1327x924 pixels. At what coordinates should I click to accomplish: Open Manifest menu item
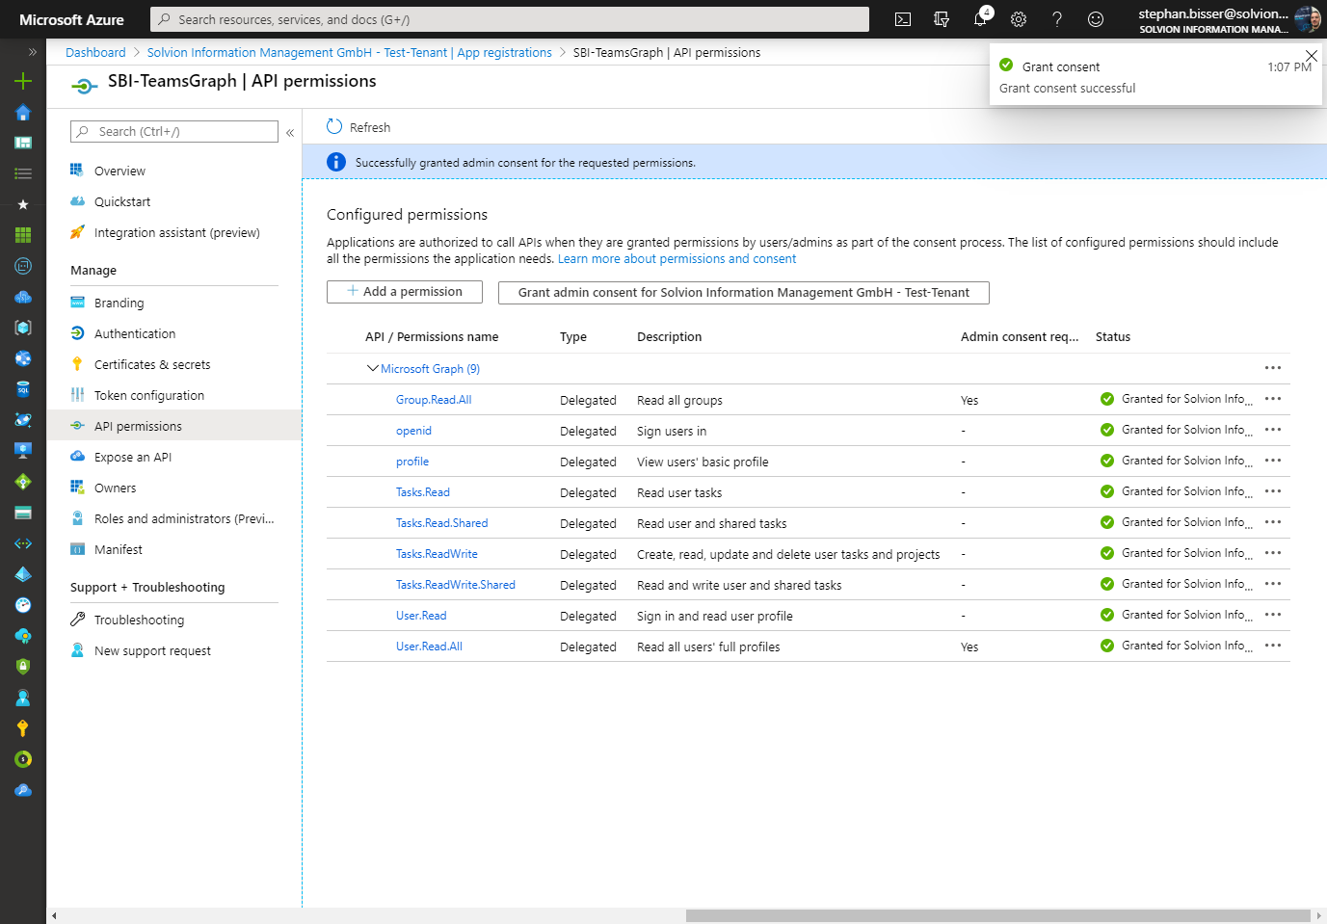click(x=118, y=550)
